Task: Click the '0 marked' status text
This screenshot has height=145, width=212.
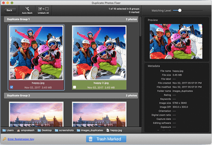Action: coord(134,12)
